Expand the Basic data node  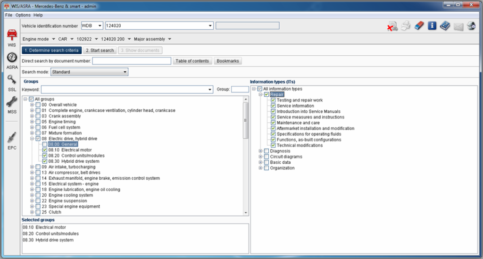tap(260, 162)
